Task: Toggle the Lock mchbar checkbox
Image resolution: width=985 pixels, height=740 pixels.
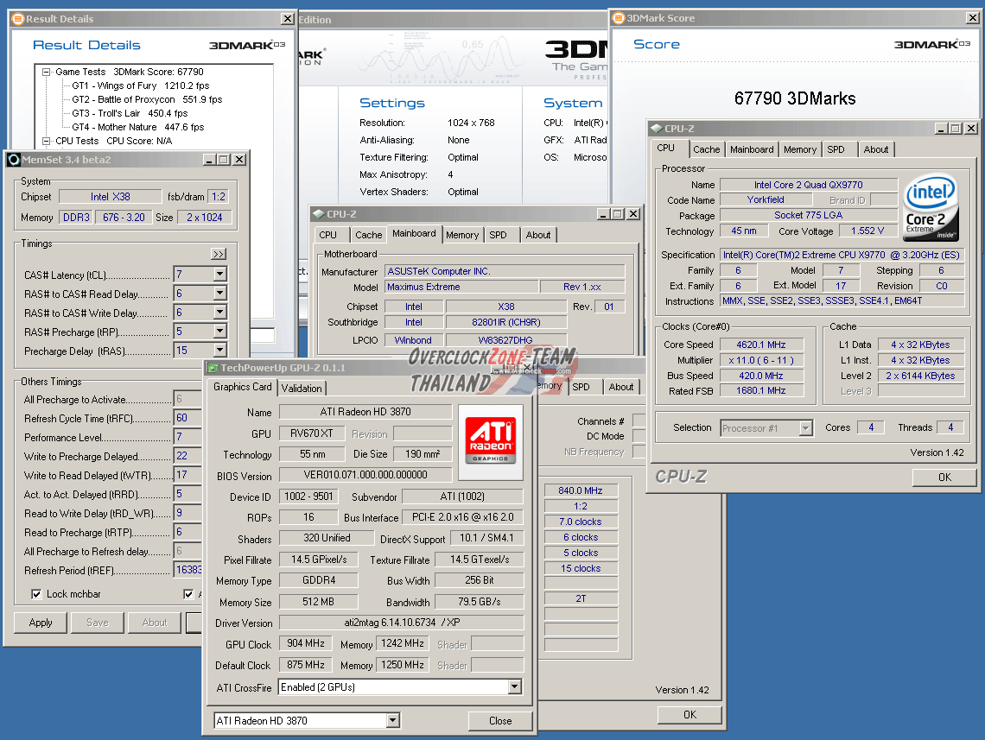Action: 36,594
